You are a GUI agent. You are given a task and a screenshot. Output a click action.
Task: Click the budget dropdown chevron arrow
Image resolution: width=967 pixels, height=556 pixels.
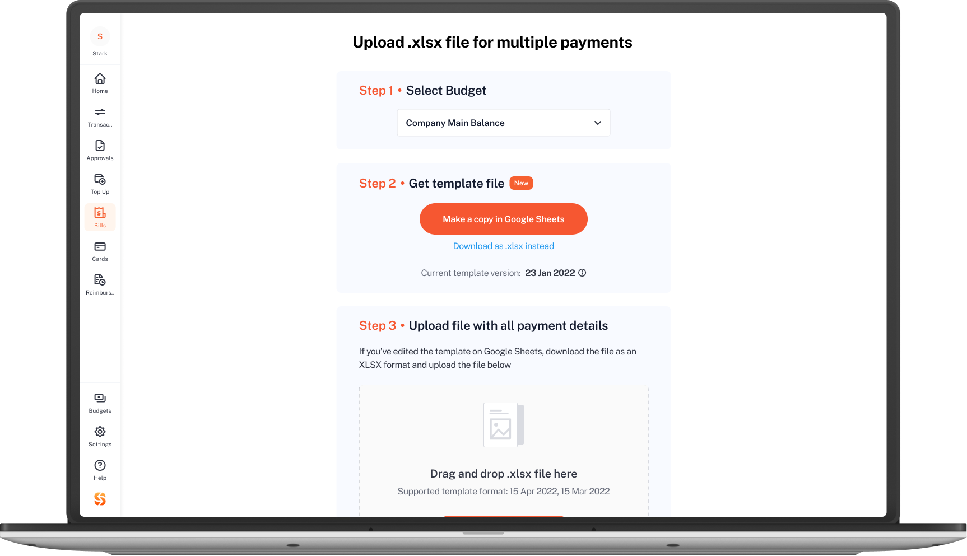598,123
